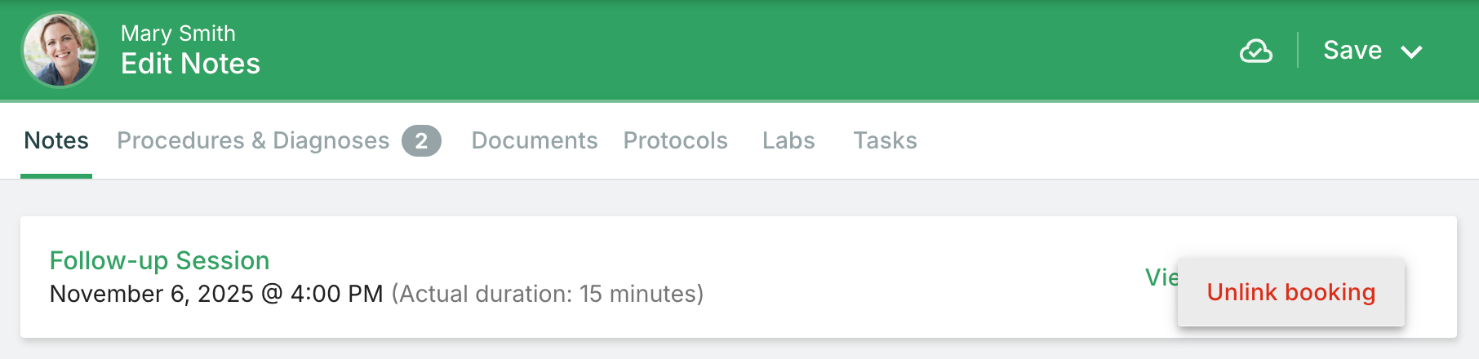Click Mary Smith's profile photo
1479x359 pixels.
tap(60, 50)
